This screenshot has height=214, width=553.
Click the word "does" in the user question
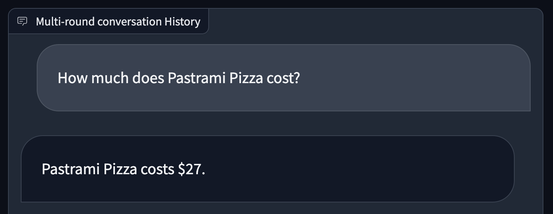(x=148, y=78)
